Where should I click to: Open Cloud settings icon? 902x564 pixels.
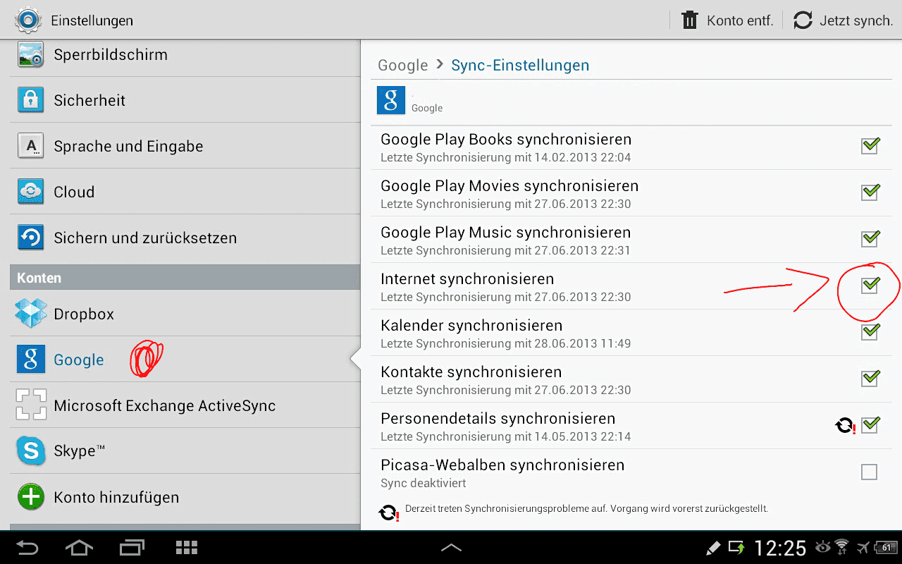pyautogui.click(x=31, y=192)
